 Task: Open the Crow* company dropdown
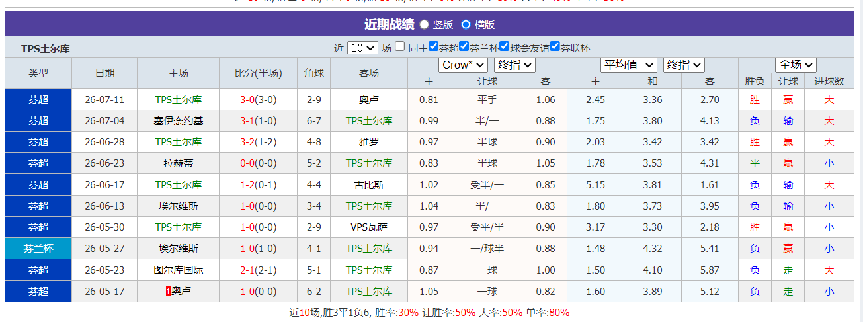pos(463,65)
